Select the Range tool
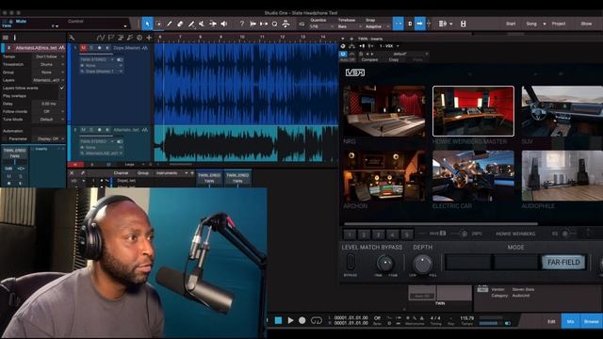This screenshot has width=603, height=339. (158, 24)
